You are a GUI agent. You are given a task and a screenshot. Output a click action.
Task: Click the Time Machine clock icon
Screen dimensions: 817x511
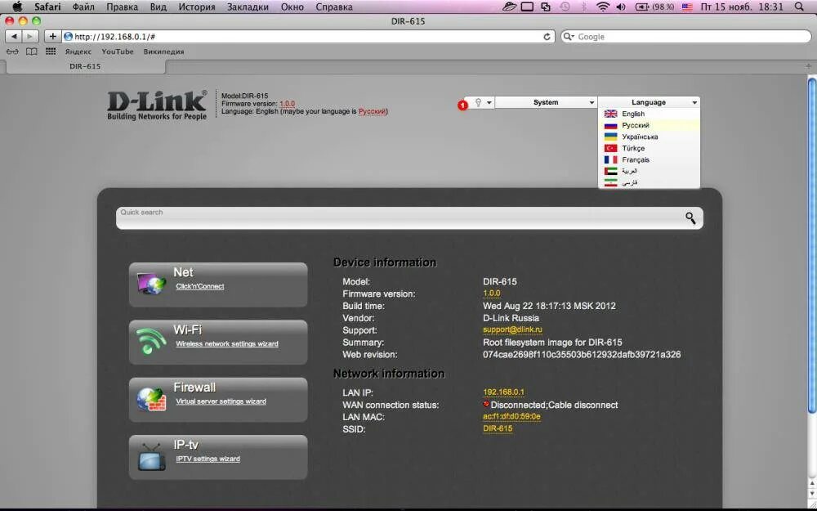tap(565, 7)
